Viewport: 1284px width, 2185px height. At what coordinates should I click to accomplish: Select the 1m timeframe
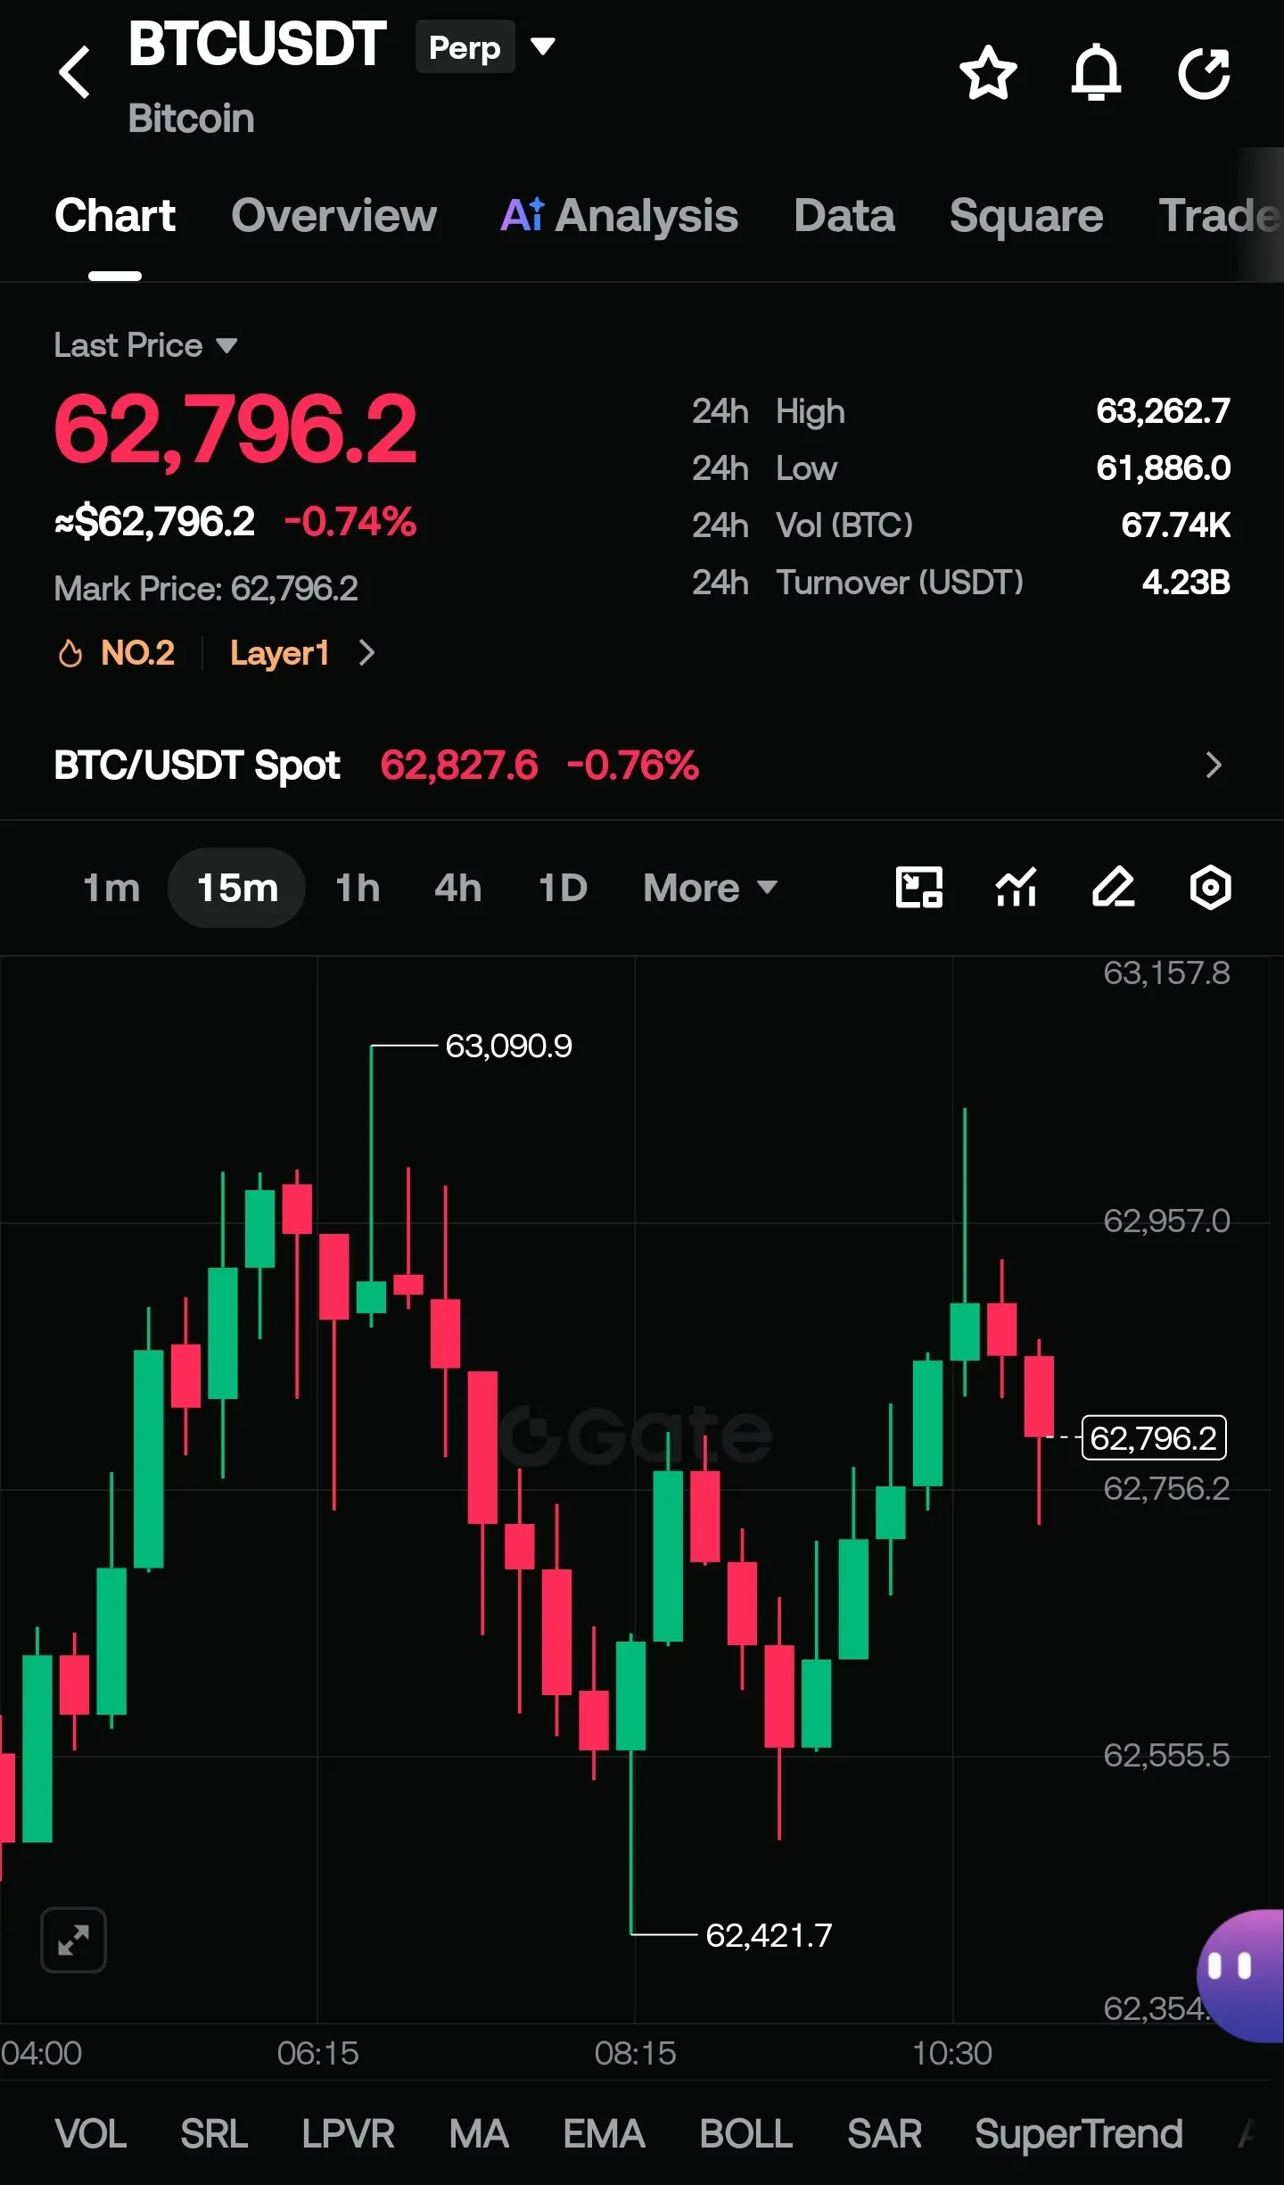click(111, 888)
